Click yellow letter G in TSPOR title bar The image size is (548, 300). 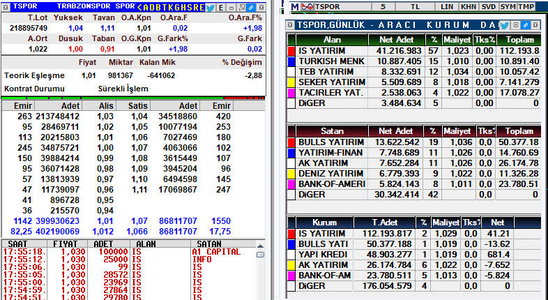point(178,7)
